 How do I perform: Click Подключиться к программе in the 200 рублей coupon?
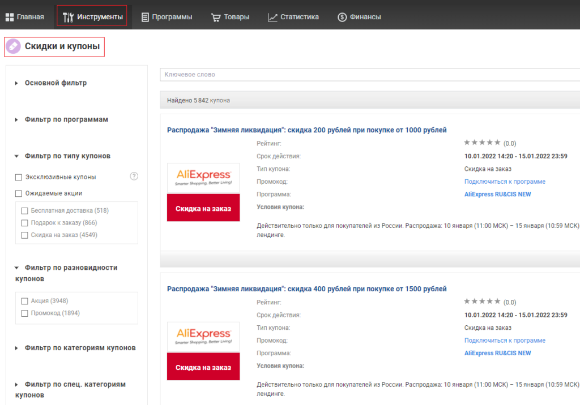point(505,182)
